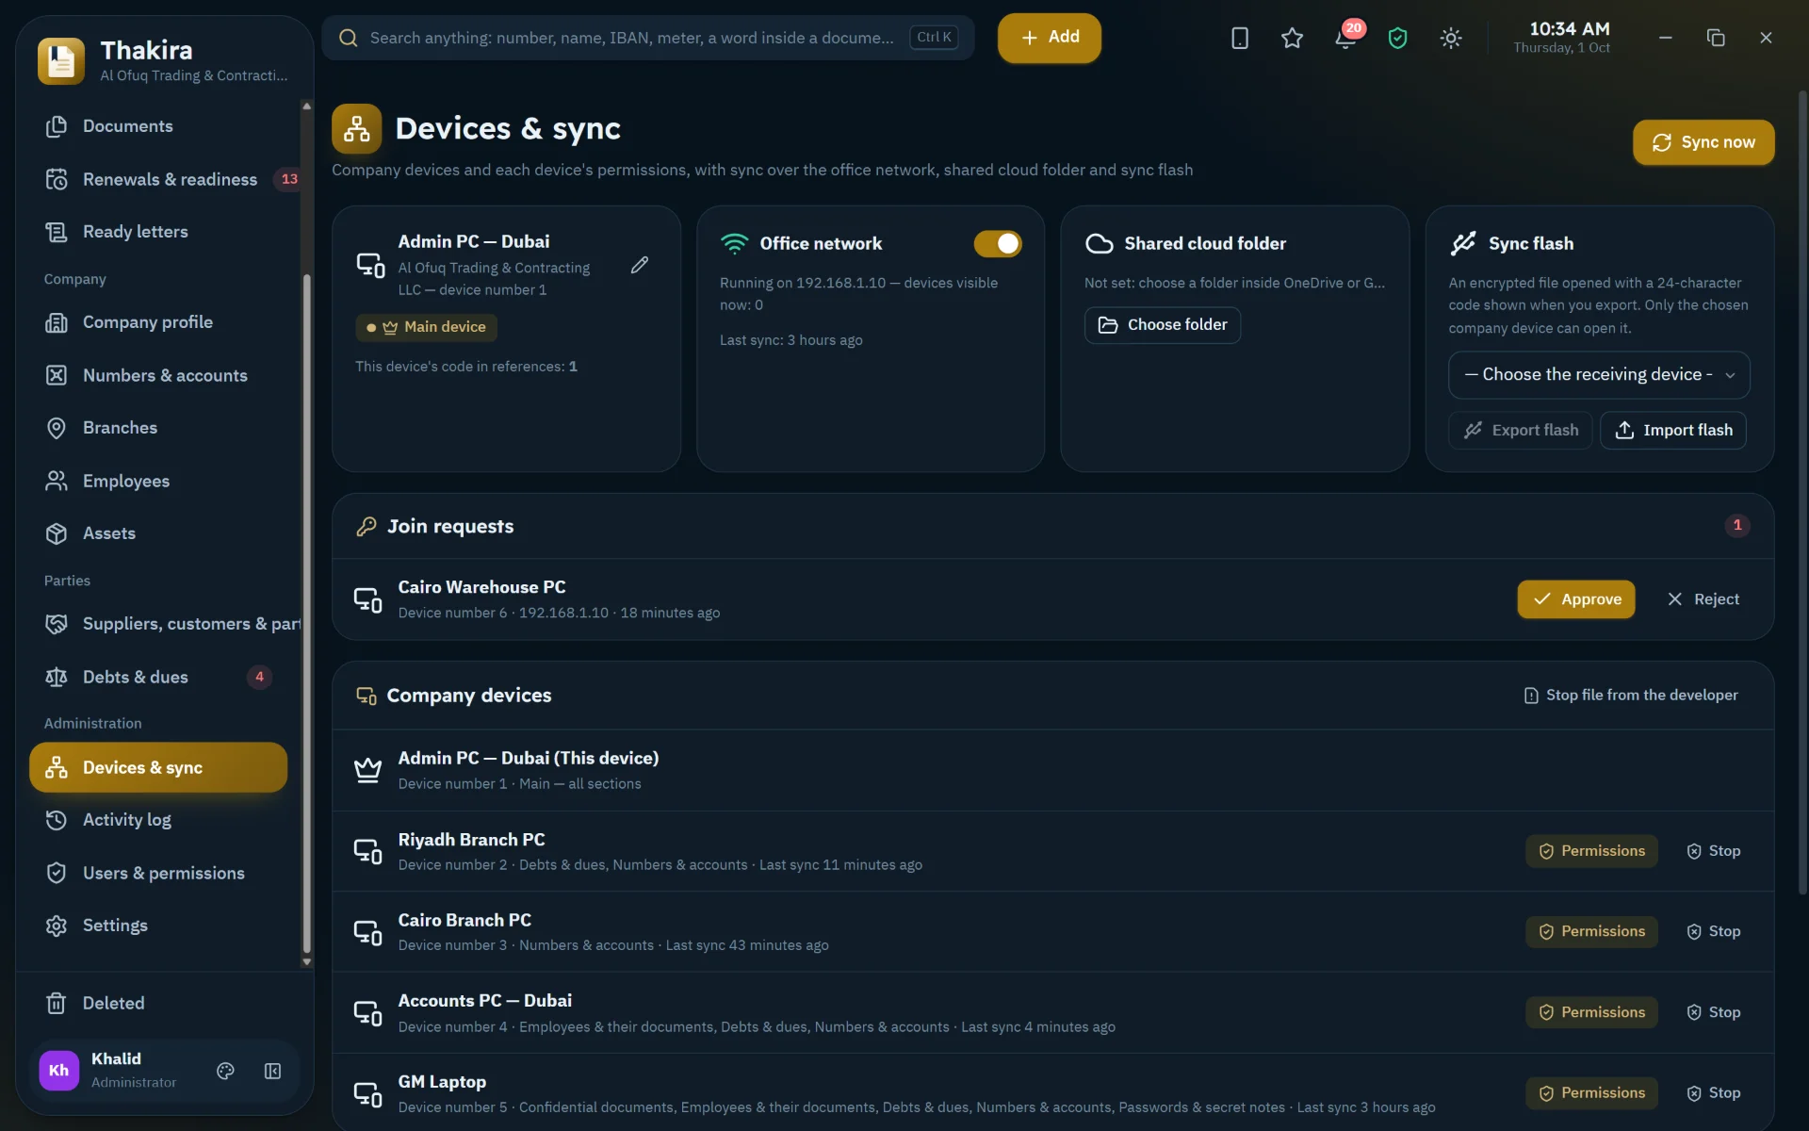This screenshot has height=1131, width=1809.
Task: Click the sidebar scrollbar
Action: tap(306, 613)
